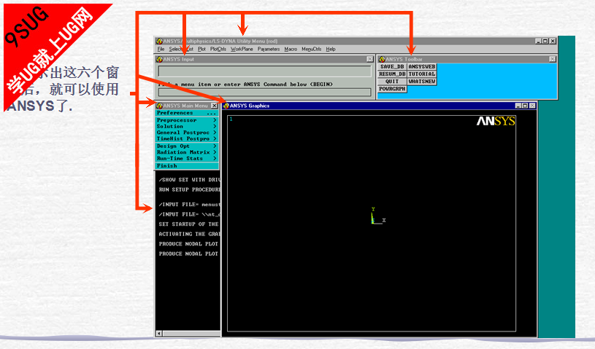Screen dimensions: 595x349
Task: Expand the Radiation Matrix submenu
Action: point(187,152)
